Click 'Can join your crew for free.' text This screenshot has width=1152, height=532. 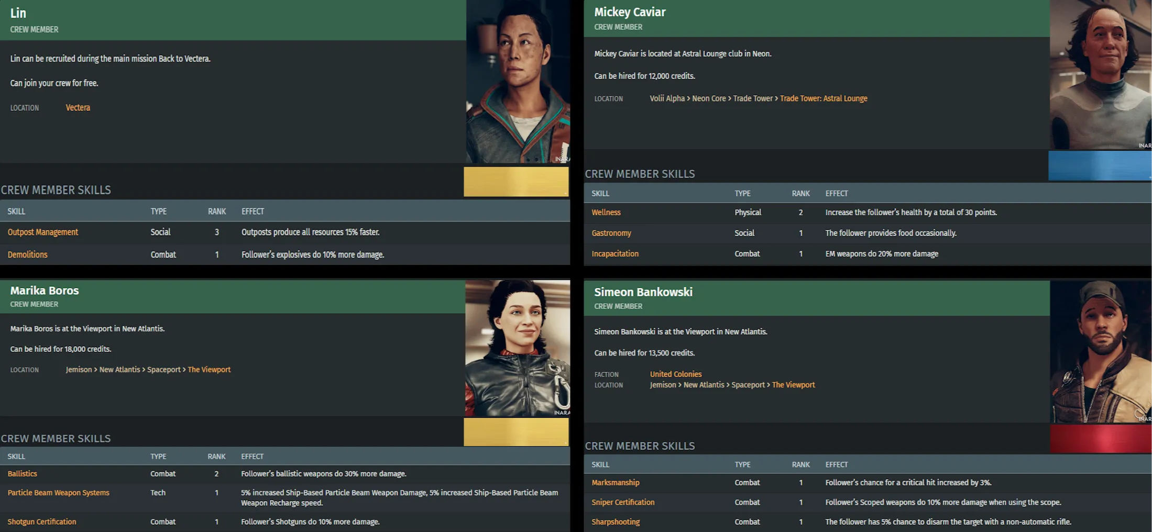(54, 83)
